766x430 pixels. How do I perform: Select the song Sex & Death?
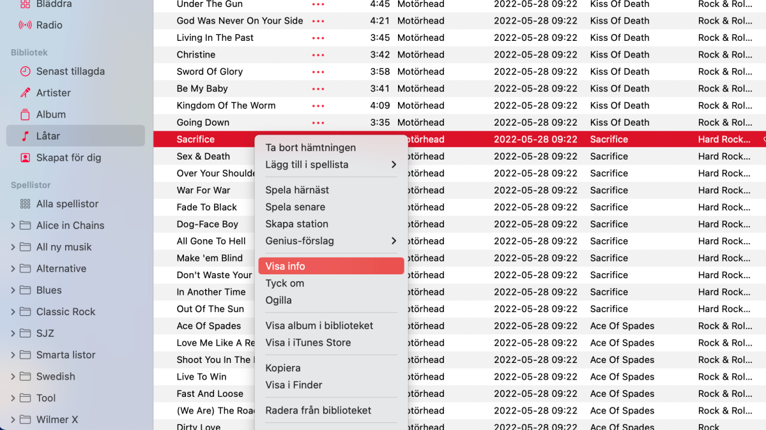coord(203,156)
